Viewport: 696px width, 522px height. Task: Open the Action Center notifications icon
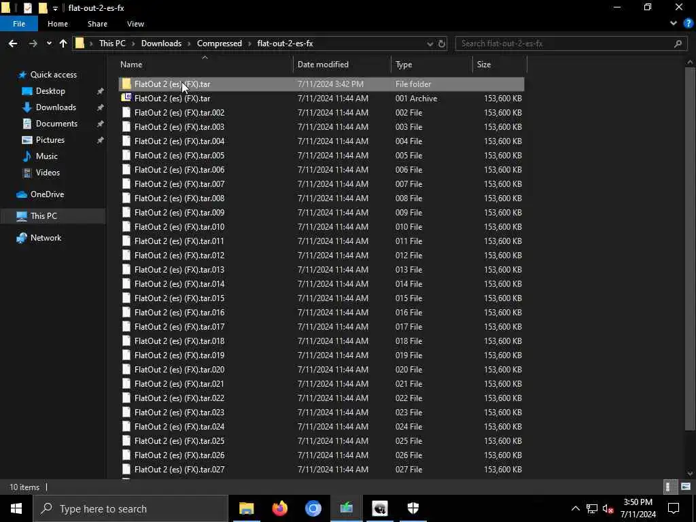674,508
